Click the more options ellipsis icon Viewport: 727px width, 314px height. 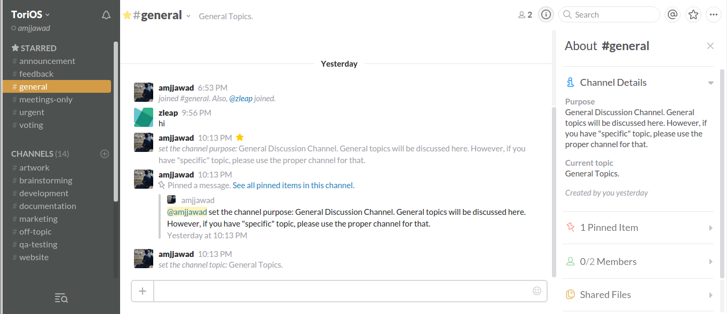714,15
